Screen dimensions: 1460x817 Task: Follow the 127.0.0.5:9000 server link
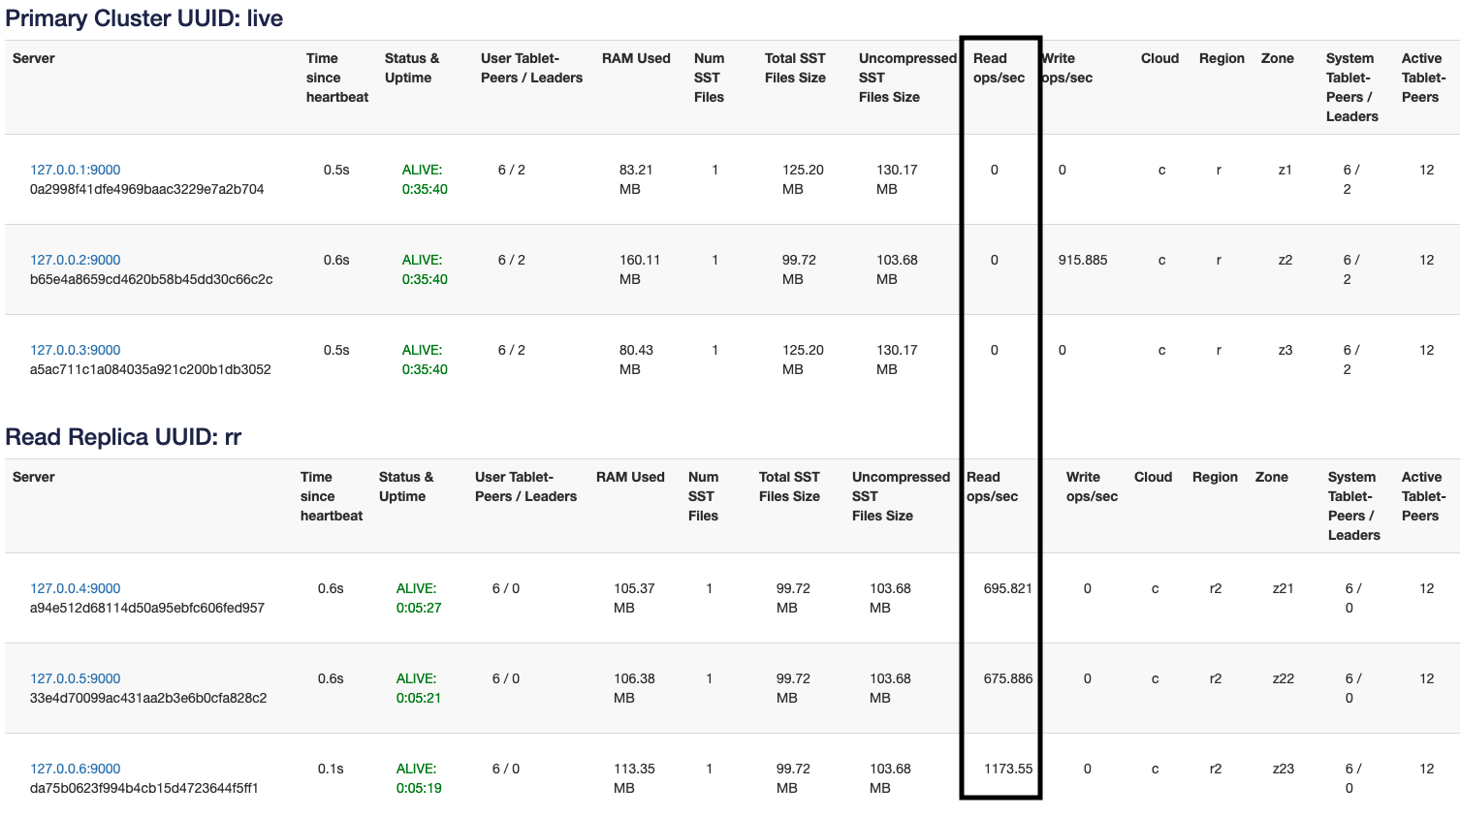[x=75, y=678]
